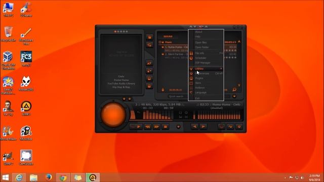324x182 pixels.
Task: Click the Next track button
Action: [x=156, y=126]
